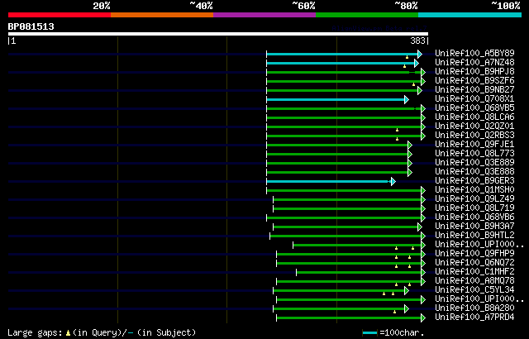The height and width of the screenshot is (339, 529).
Task: Click the purple ~60% identity color segment
Action: coord(264,15)
